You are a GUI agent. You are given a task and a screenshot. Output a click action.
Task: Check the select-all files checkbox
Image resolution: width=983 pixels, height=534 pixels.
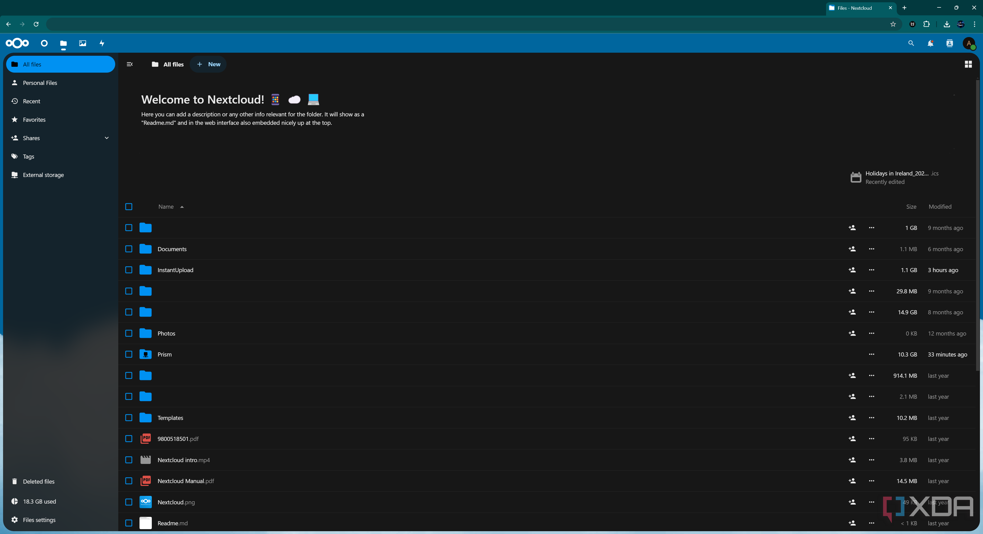click(x=129, y=207)
